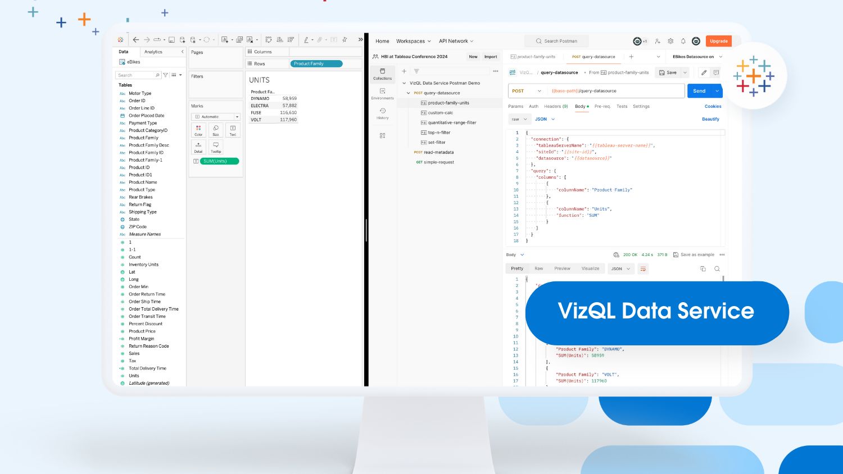Switch response view to Raw
Screen dimensions: 843x474
pos(538,268)
